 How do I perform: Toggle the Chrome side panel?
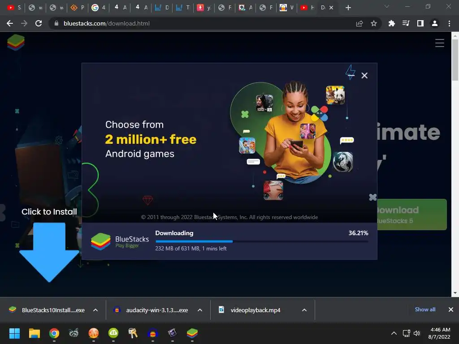coord(420,23)
